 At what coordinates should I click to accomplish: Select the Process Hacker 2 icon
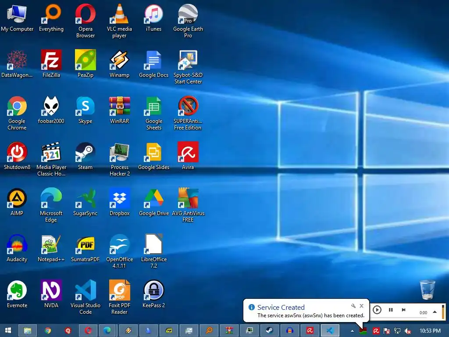pos(119,159)
